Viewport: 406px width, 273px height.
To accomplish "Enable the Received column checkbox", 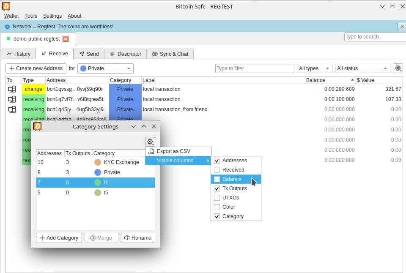I will click(x=217, y=170).
